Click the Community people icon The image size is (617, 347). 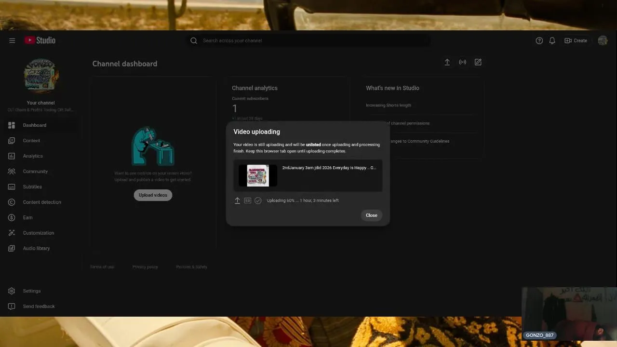(x=12, y=172)
